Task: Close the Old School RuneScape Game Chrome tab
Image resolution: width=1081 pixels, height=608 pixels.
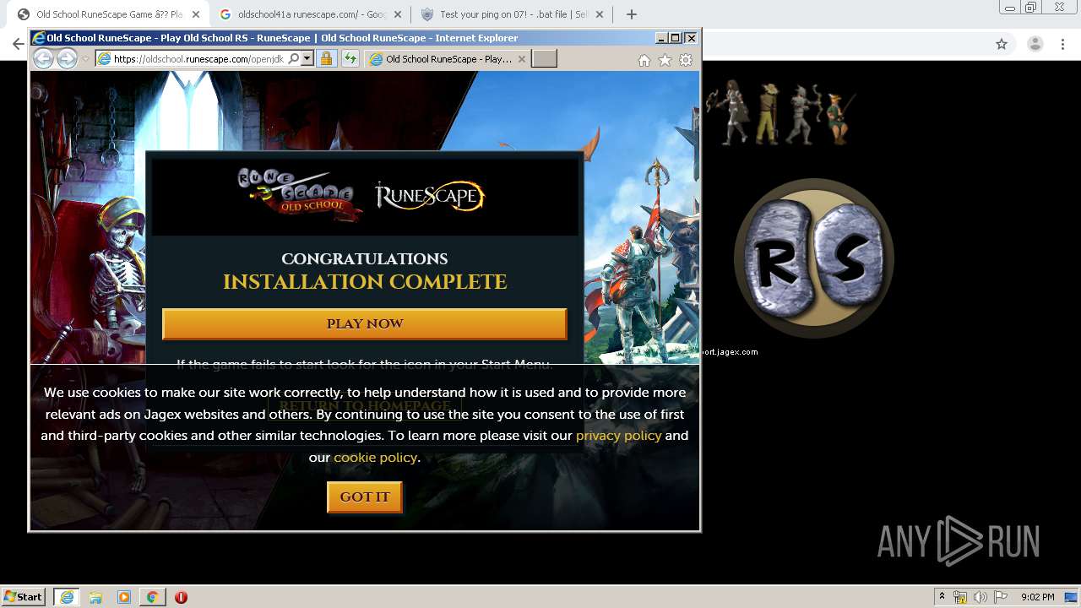Action: coord(195,14)
